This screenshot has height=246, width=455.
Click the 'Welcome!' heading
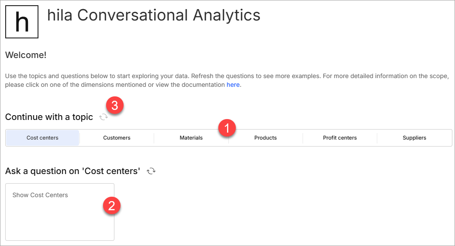26,55
